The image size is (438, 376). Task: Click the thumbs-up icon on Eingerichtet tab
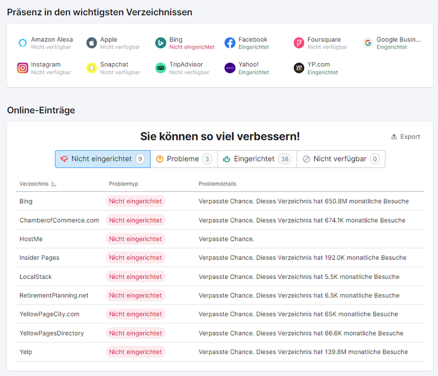[227, 159]
